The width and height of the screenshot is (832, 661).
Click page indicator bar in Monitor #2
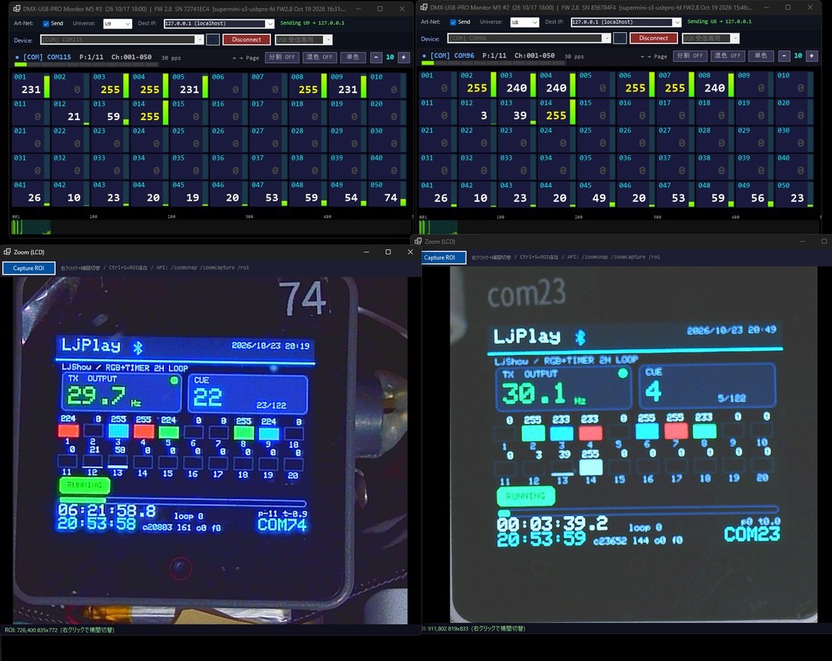click(x=493, y=63)
